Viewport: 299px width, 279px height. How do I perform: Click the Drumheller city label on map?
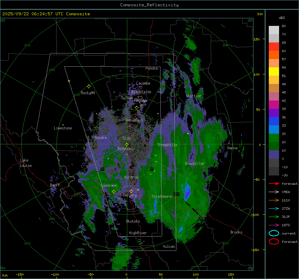point(195,164)
